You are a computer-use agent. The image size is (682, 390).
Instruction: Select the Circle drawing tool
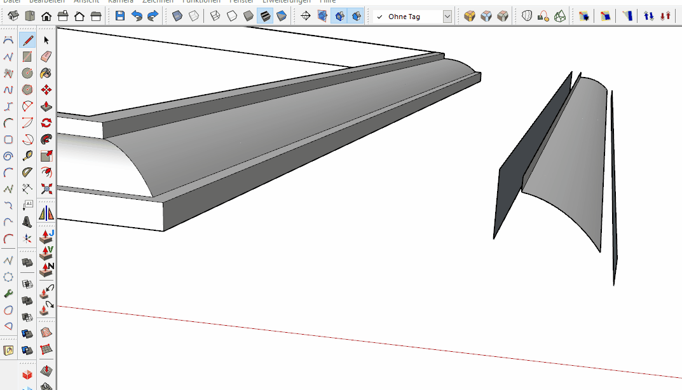[x=27, y=74]
